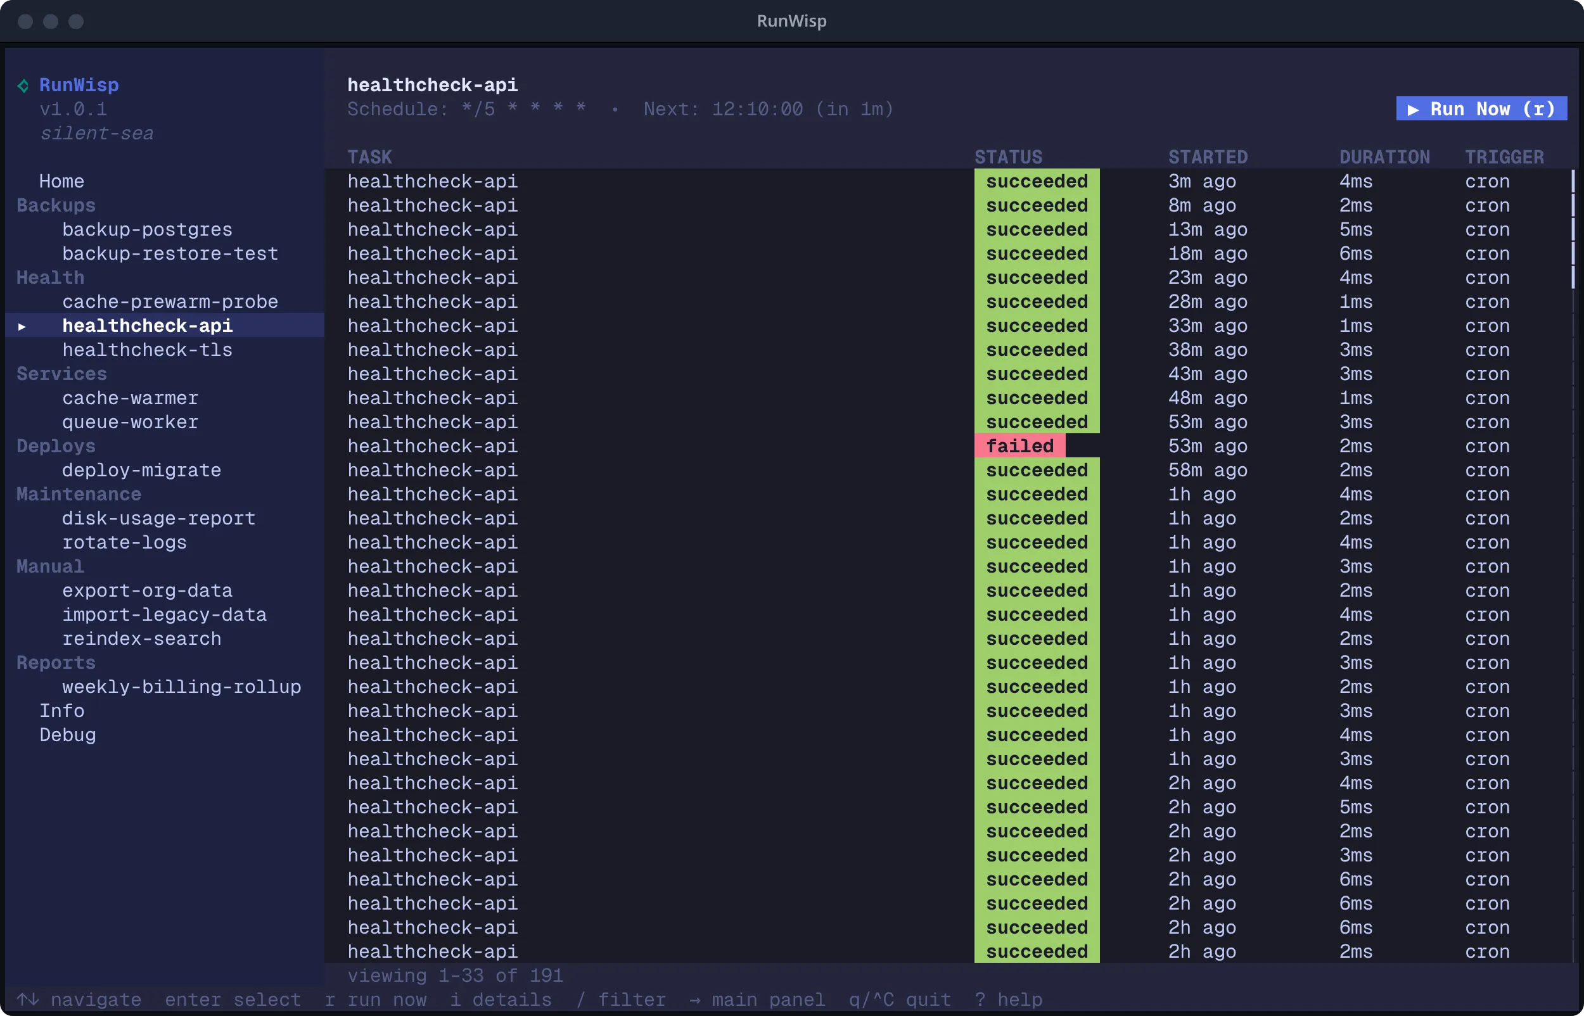Select weekly-billing-rollup report

click(181, 687)
